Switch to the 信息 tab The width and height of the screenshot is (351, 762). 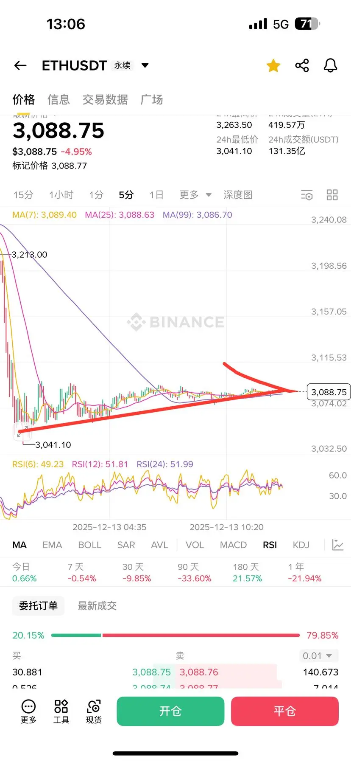tap(58, 100)
